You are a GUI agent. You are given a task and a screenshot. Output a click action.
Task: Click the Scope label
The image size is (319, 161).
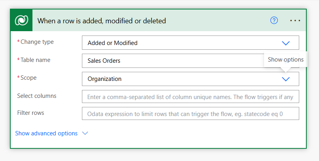[28, 78]
